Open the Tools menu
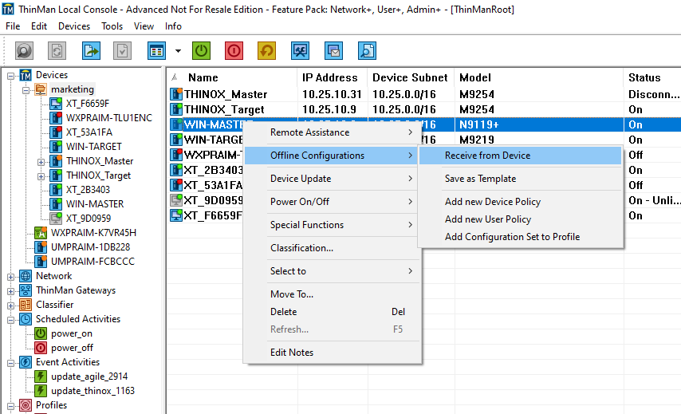This screenshot has width=681, height=414. pos(112,26)
